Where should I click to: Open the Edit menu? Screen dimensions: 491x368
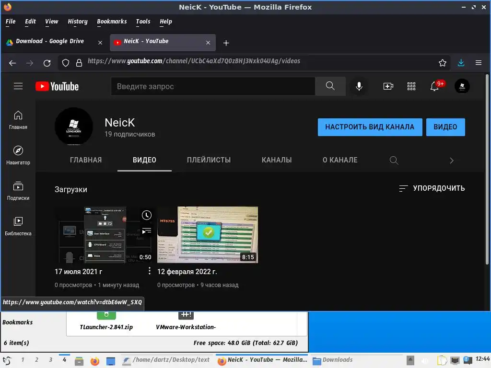pyautogui.click(x=30, y=21)
